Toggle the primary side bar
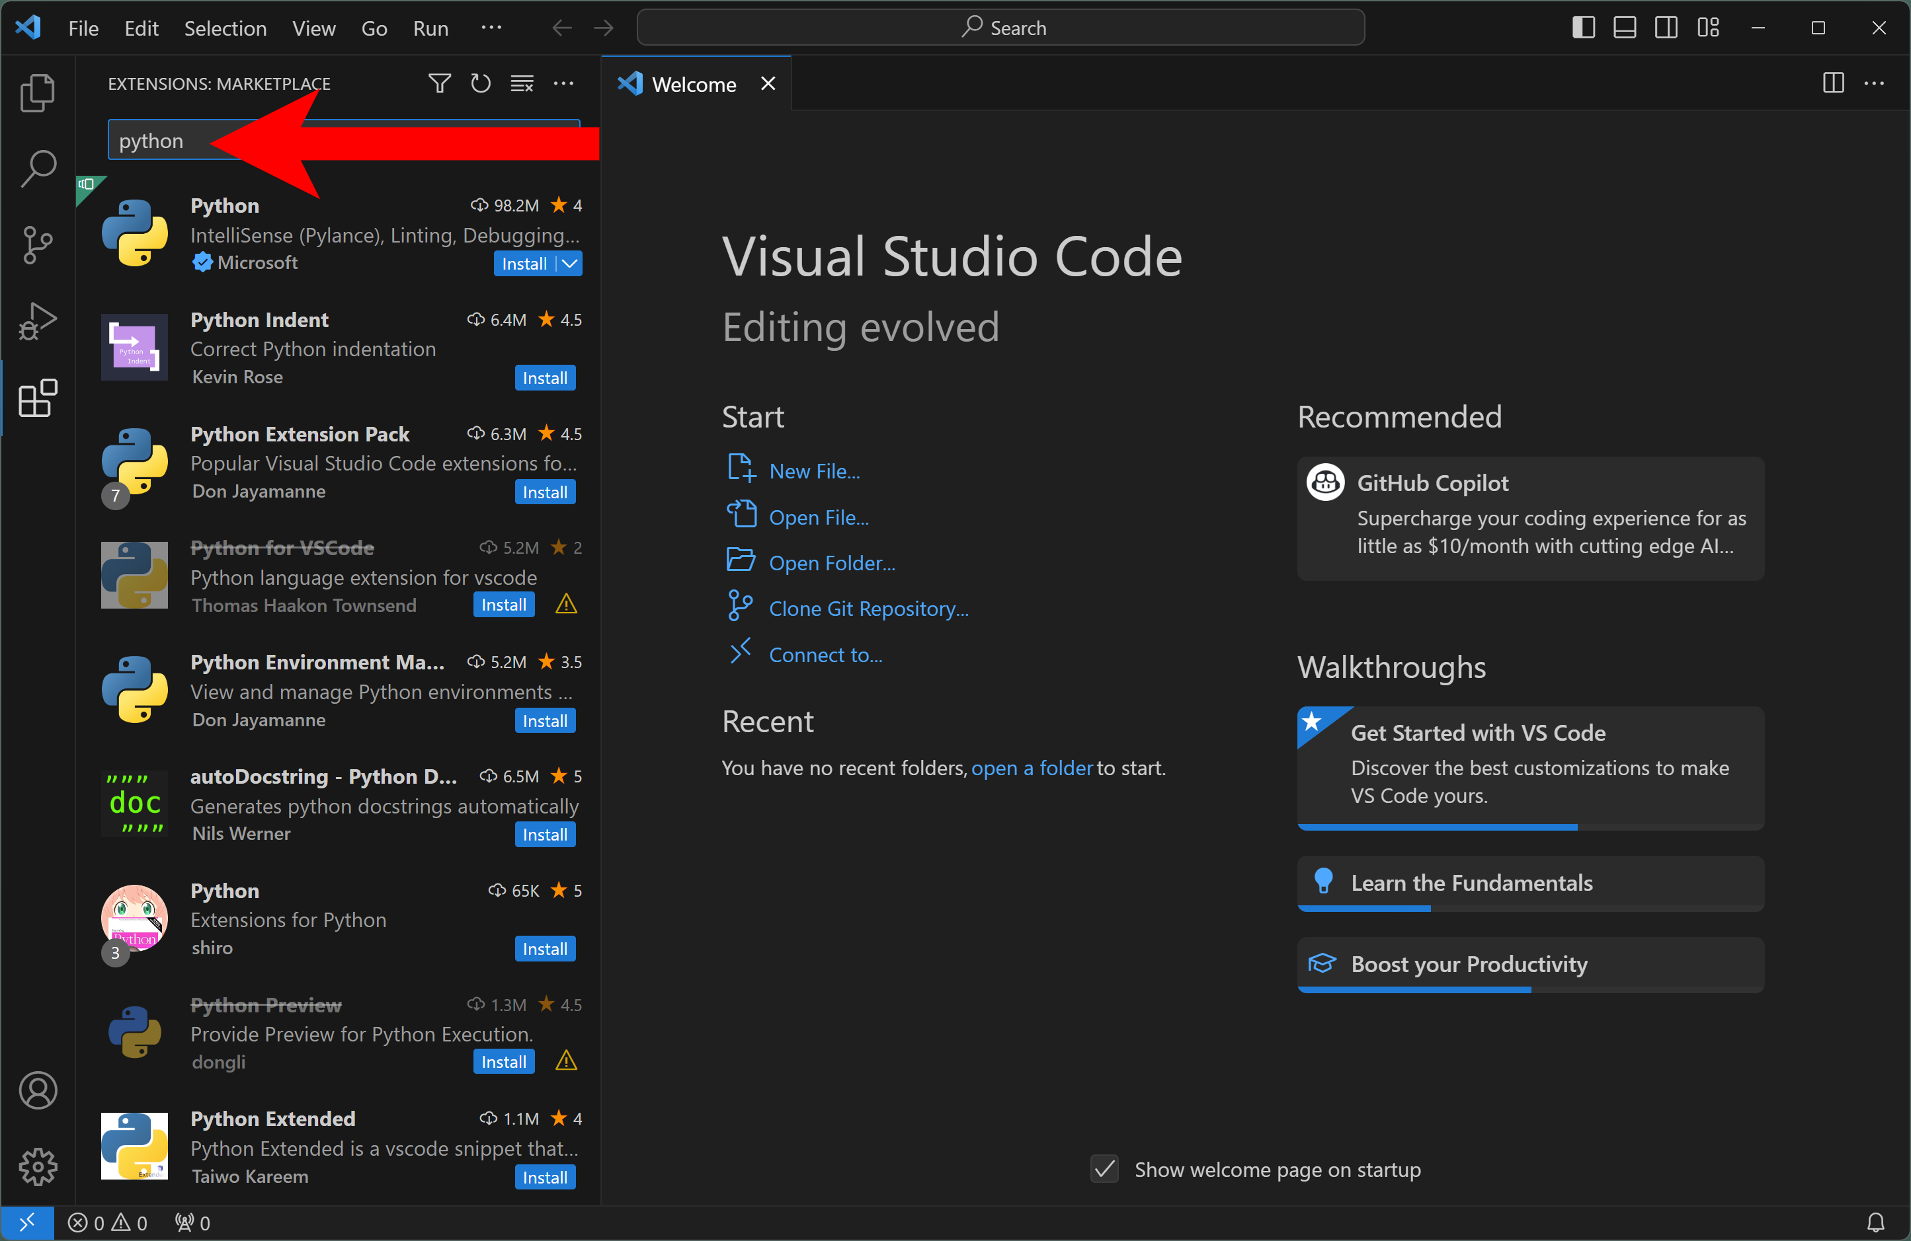This screenshot has width=1911, height=1241. pos(1584,28)
